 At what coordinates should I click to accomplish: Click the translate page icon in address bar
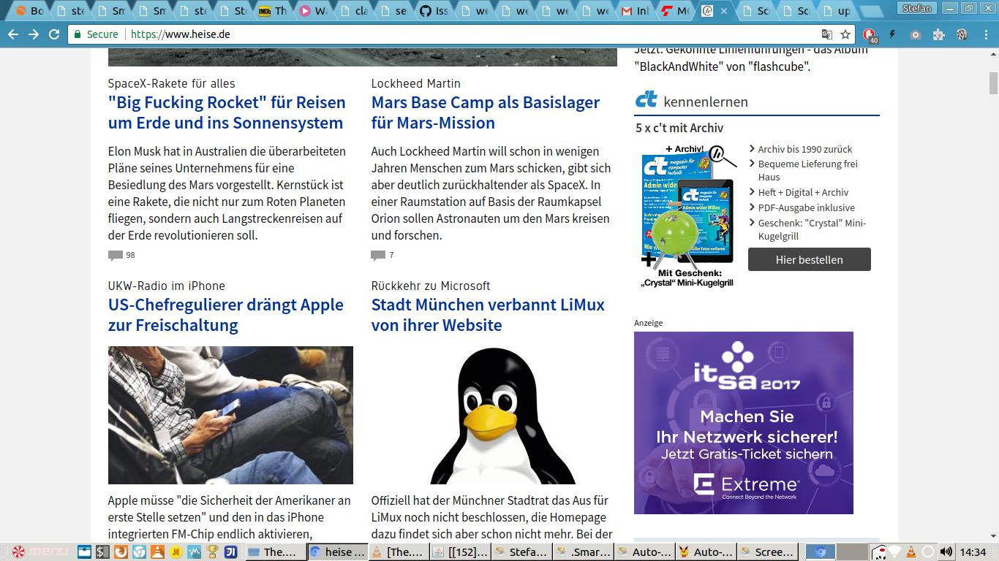826,34
